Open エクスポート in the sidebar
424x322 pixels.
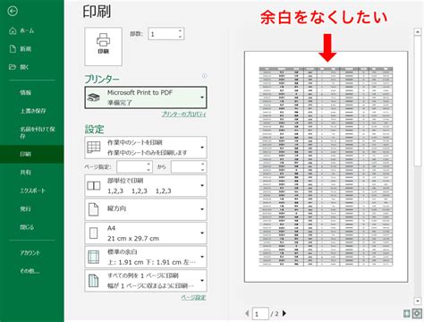pyautogui.click(x=32, y=191)
